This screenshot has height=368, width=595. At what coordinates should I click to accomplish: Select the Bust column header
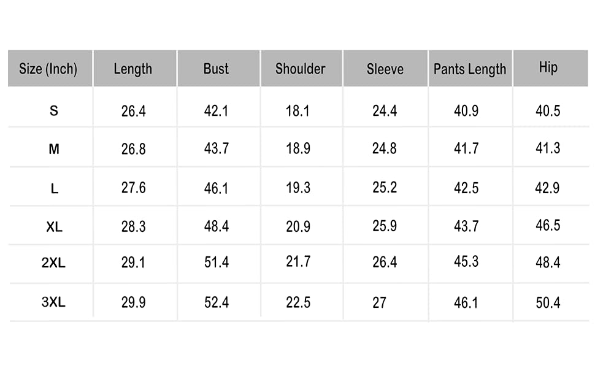coord(216,69)
